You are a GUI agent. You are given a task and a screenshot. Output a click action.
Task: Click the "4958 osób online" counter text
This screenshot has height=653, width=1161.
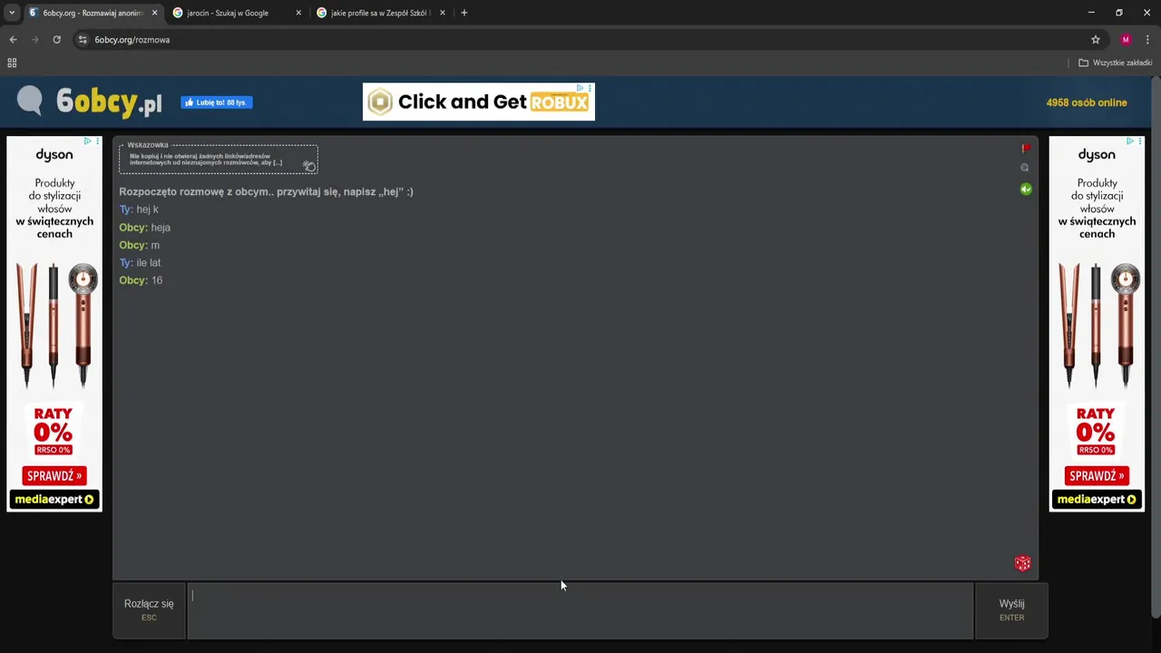coord(1087,102)
